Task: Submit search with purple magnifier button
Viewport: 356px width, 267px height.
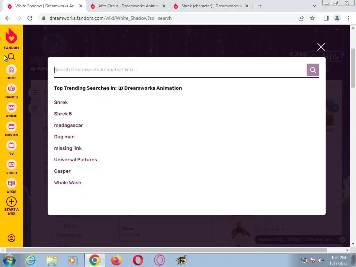Action: 313,70
